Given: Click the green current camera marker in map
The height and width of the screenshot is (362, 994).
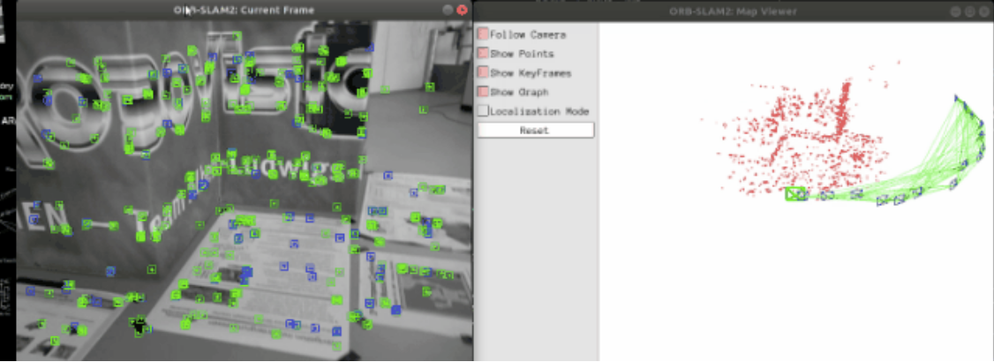Looking at the screenshot, I should tap(794, 194).
